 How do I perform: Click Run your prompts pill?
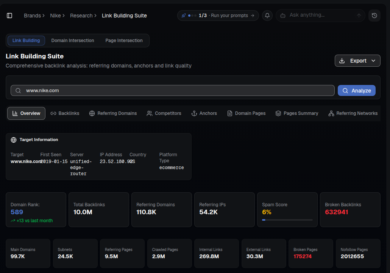[218, 16]
